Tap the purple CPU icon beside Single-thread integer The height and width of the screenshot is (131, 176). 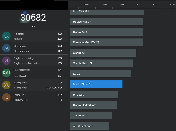[6, 60]
